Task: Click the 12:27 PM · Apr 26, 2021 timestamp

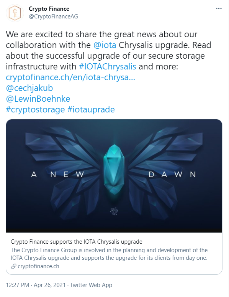Action: 36,285
